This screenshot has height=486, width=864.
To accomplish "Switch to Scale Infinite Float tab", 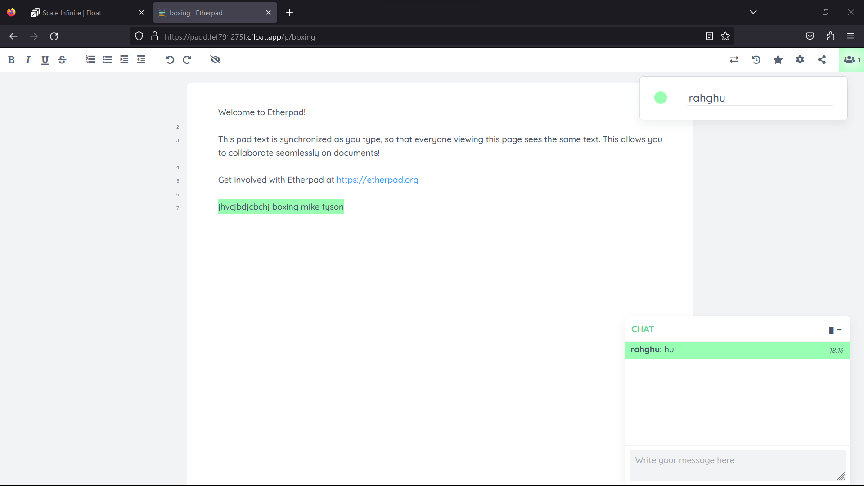I will [88, 13].
